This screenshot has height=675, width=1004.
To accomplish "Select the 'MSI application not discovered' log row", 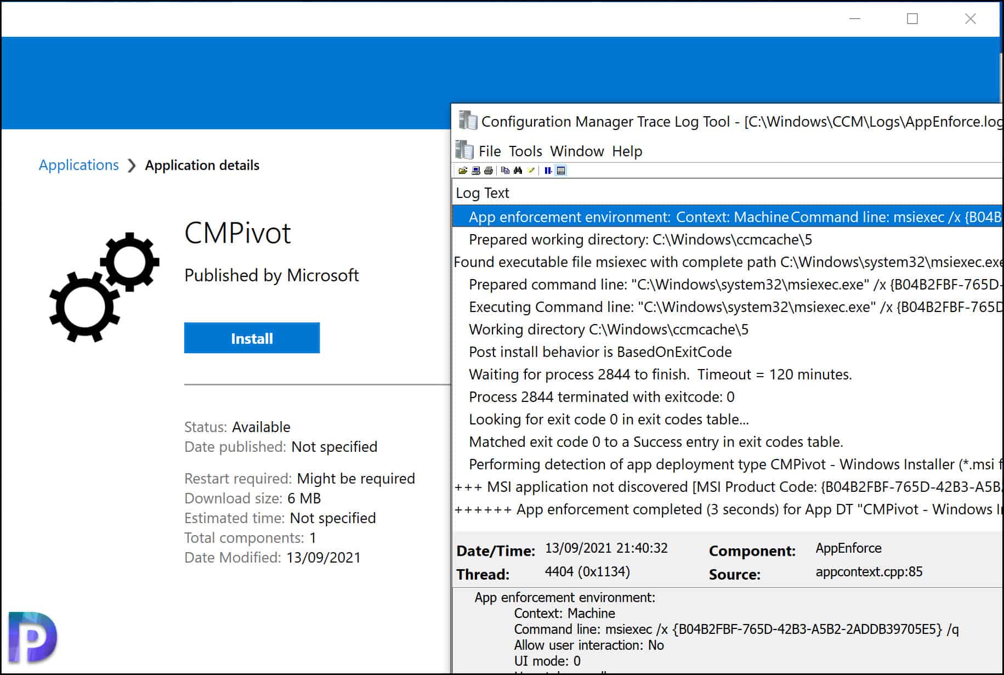I will click(727, 487).
